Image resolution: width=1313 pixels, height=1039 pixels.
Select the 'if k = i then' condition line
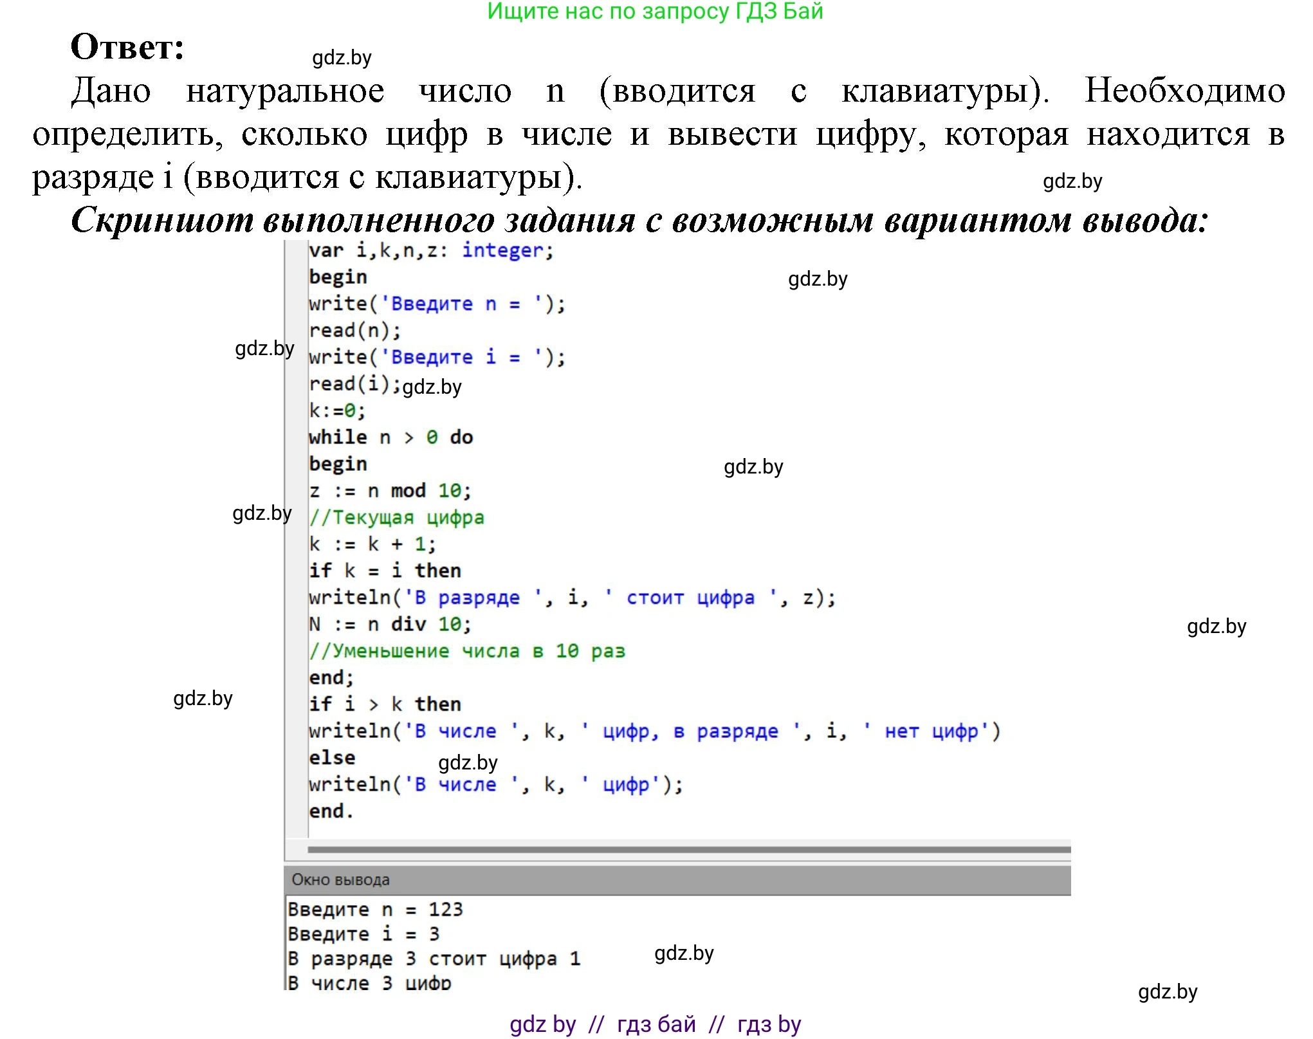385,570
